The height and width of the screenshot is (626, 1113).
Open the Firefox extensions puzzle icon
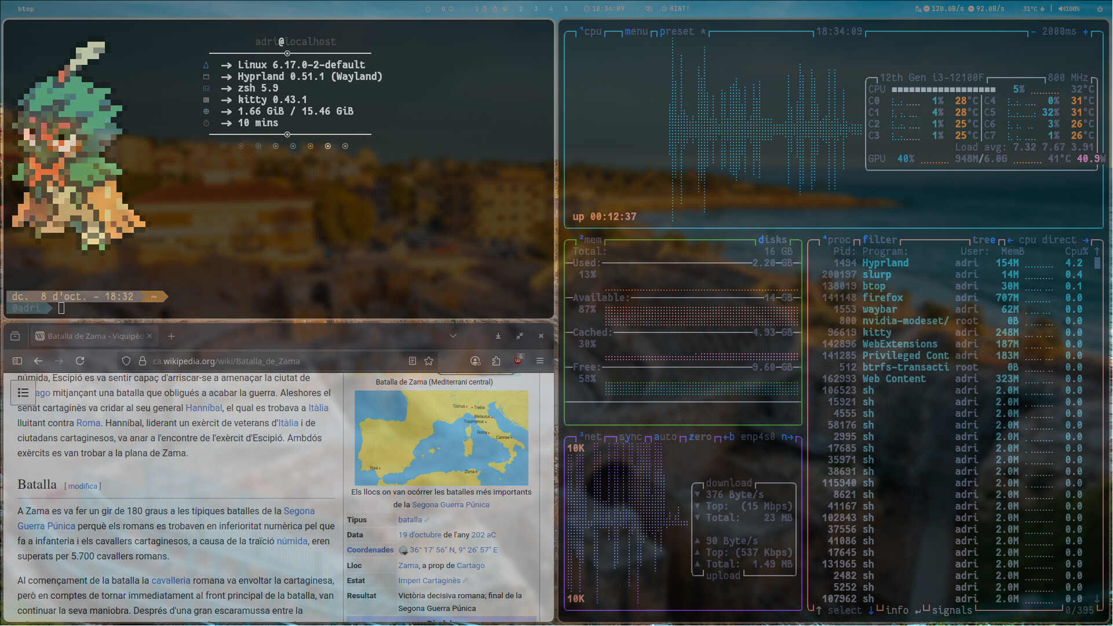pos(496,361)
